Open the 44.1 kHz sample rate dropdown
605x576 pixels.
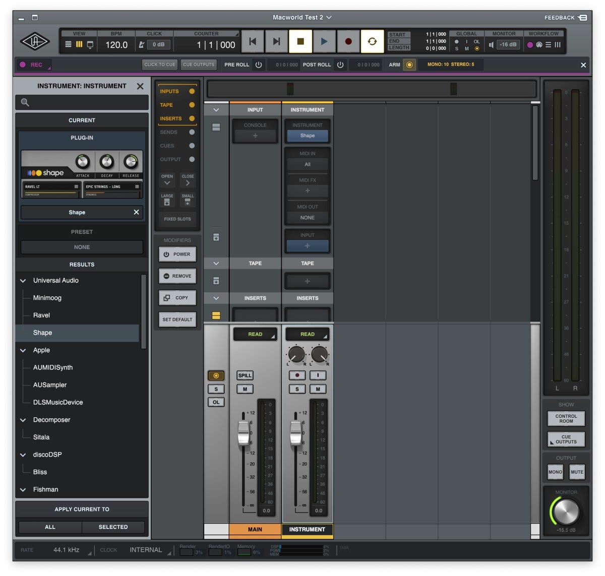coord(72,550)
